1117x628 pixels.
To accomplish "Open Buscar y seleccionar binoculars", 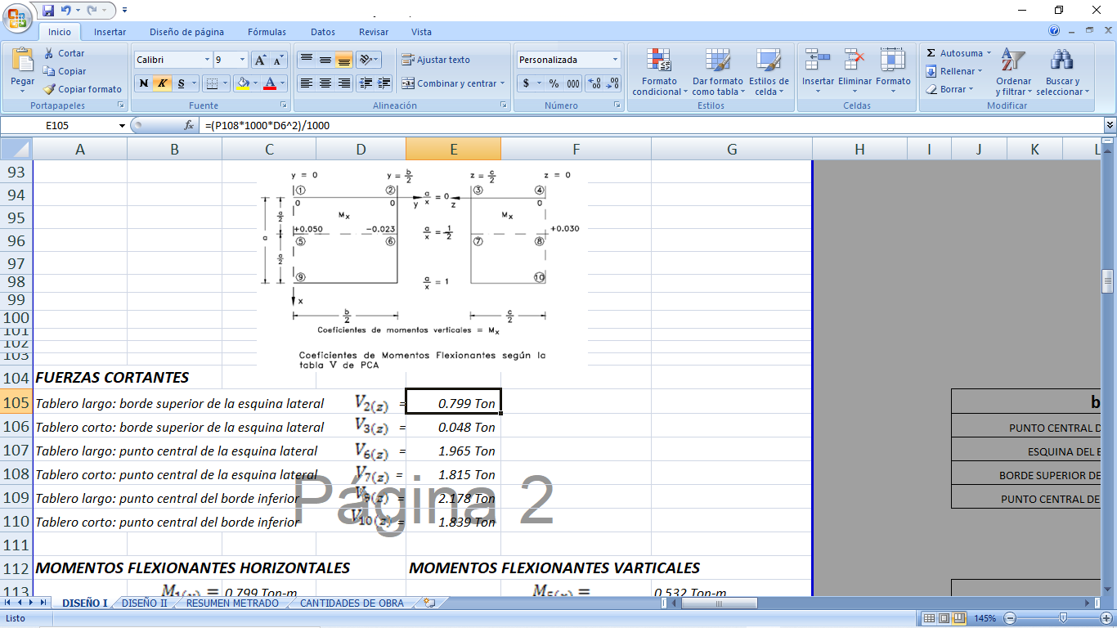I will [1062, 72].
